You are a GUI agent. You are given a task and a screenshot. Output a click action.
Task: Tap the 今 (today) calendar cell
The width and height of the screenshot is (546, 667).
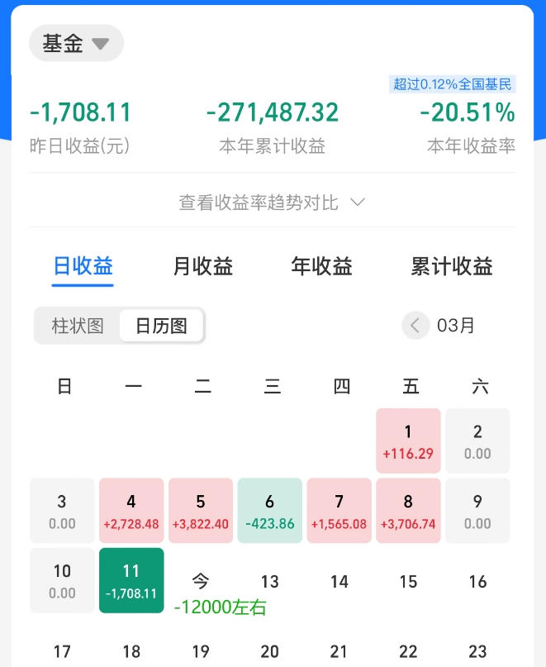[201, 581]
